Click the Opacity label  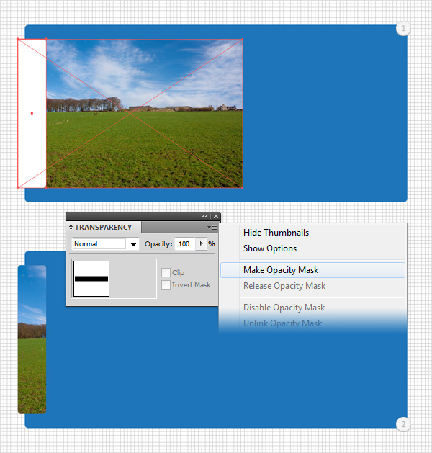[x=158, y=244]
